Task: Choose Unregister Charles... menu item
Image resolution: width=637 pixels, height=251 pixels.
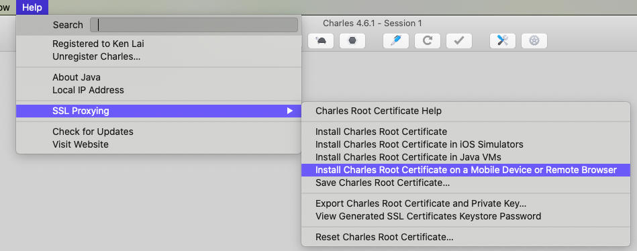Action: tap(158, 56)
